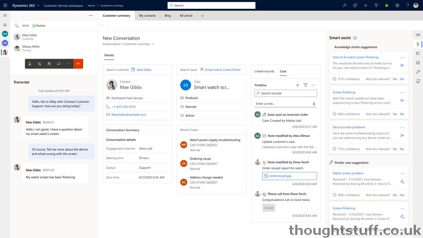Screen dimensions: 423x238
Task: Click the Closed status button
Action: [x=268, y=208]
